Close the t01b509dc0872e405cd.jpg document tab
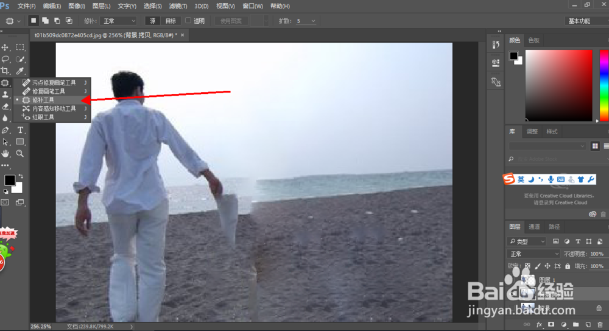 point(182,35)
